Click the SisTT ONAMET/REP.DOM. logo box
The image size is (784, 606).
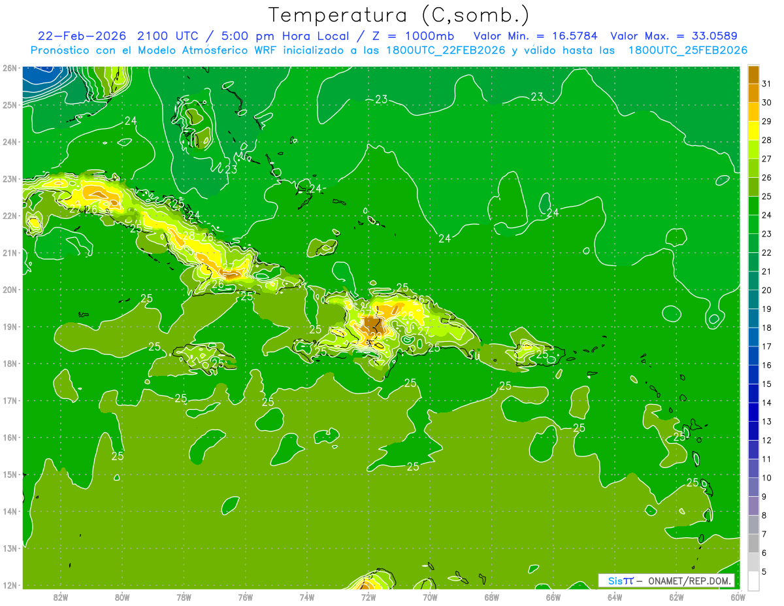click(666, 581)
